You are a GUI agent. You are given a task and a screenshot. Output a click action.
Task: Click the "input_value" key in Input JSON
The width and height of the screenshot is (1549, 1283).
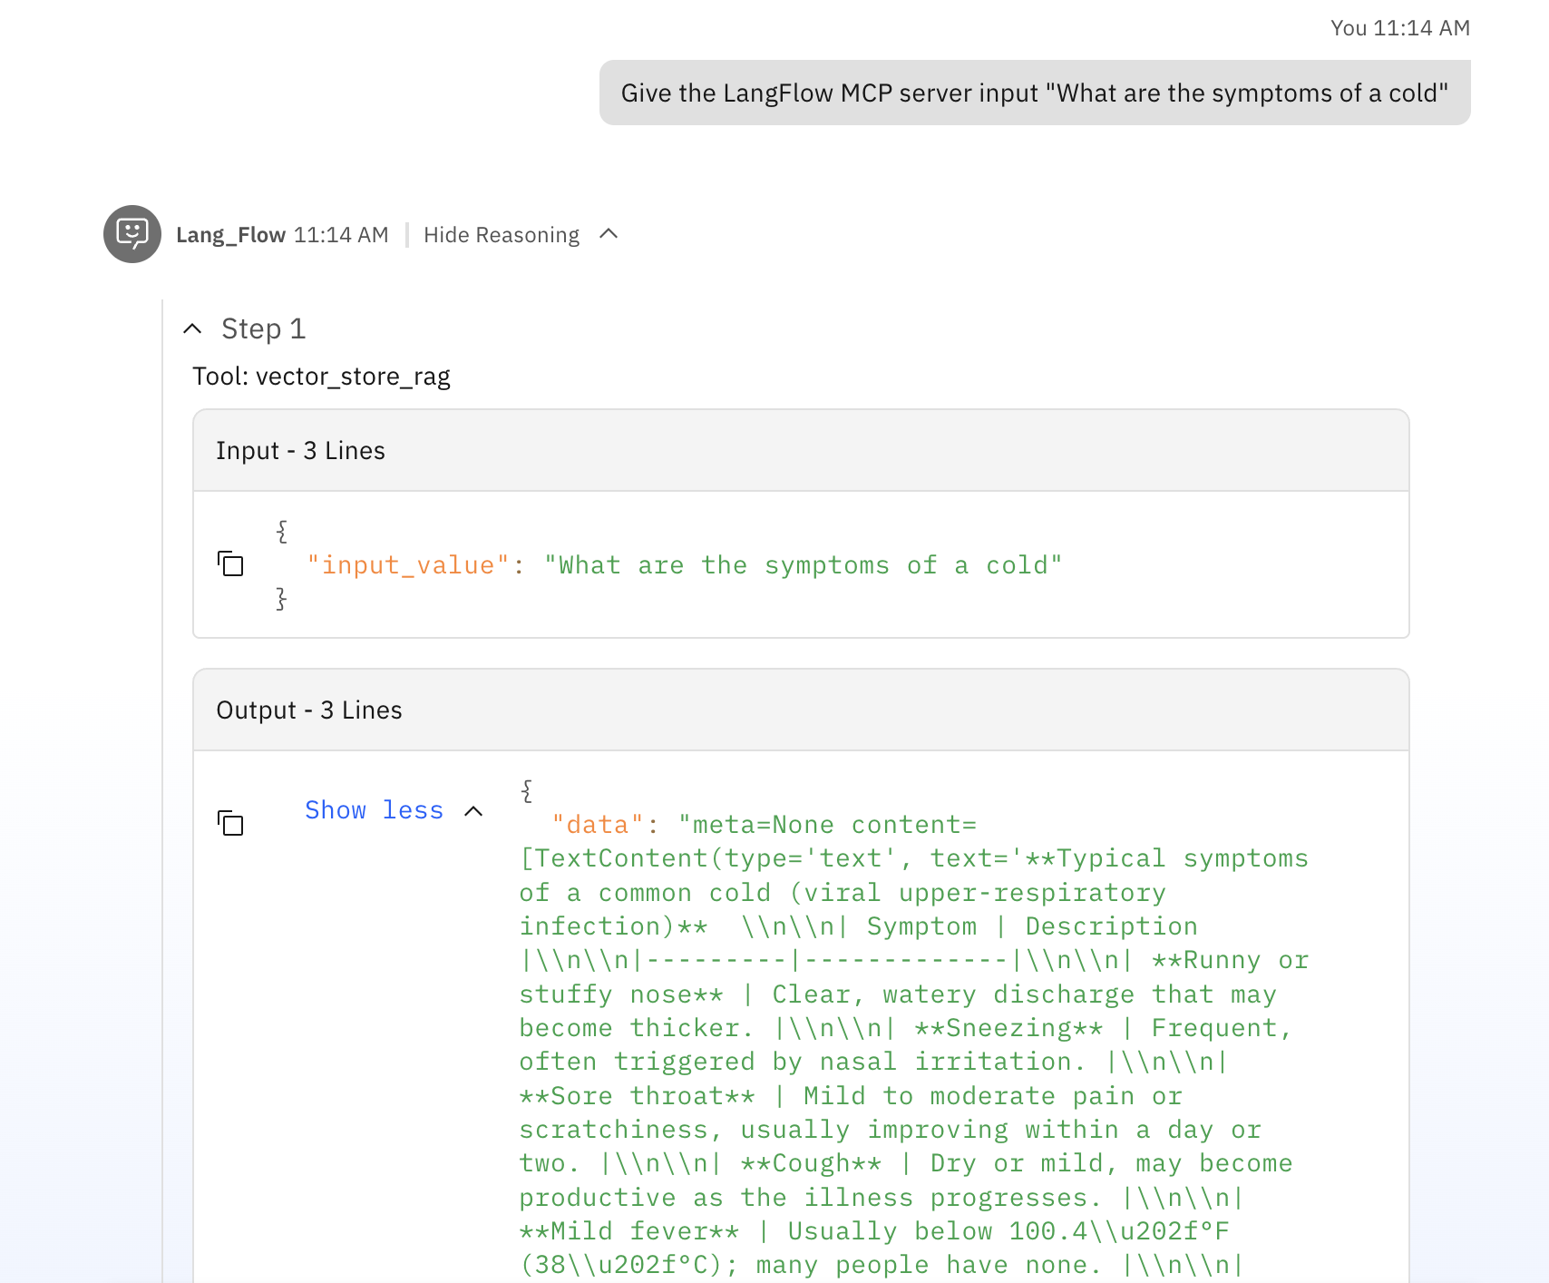click(x=407, y=565)
